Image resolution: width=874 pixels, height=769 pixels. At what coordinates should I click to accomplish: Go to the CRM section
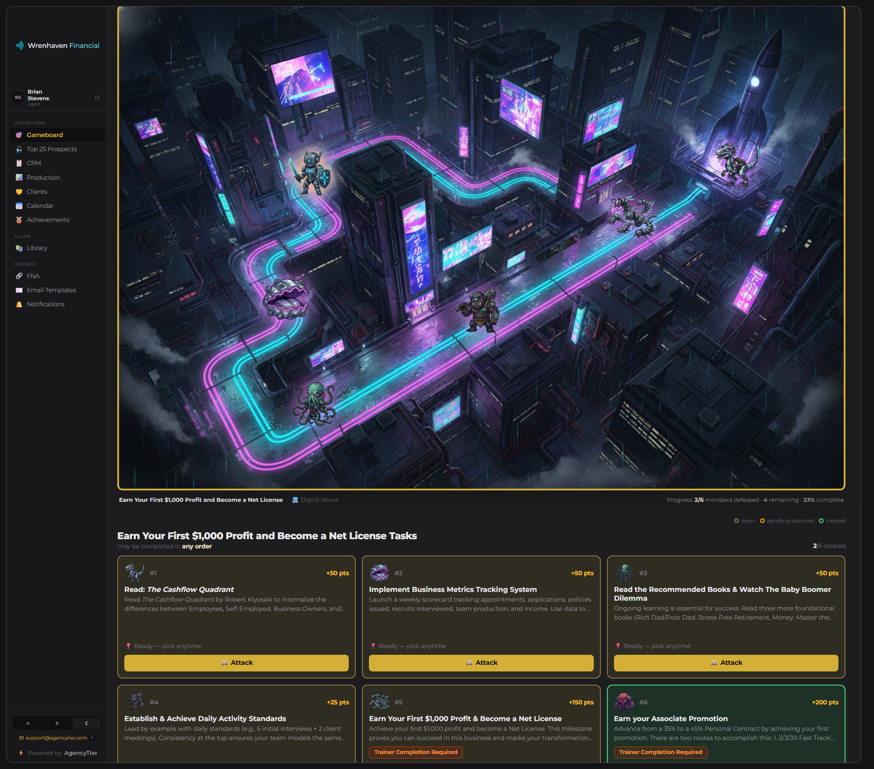point(57,163)
